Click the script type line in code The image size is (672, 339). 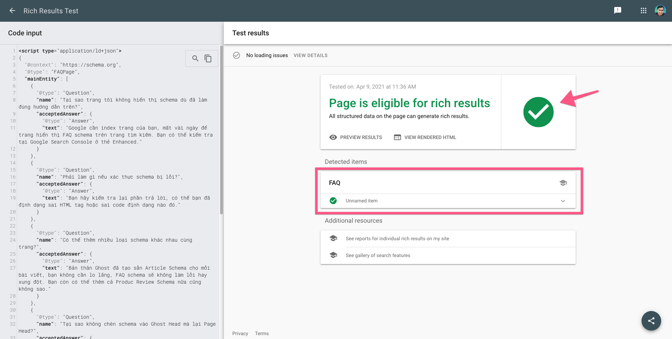coord(70,51)
